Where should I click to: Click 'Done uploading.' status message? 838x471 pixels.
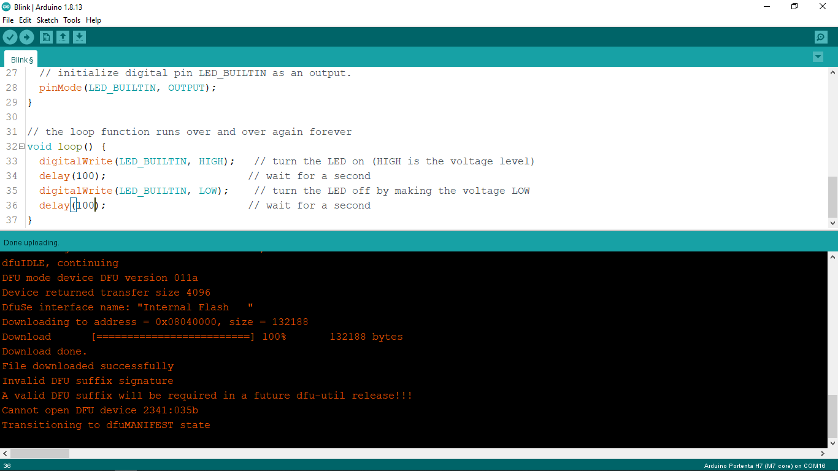click(x=31, y=243)
